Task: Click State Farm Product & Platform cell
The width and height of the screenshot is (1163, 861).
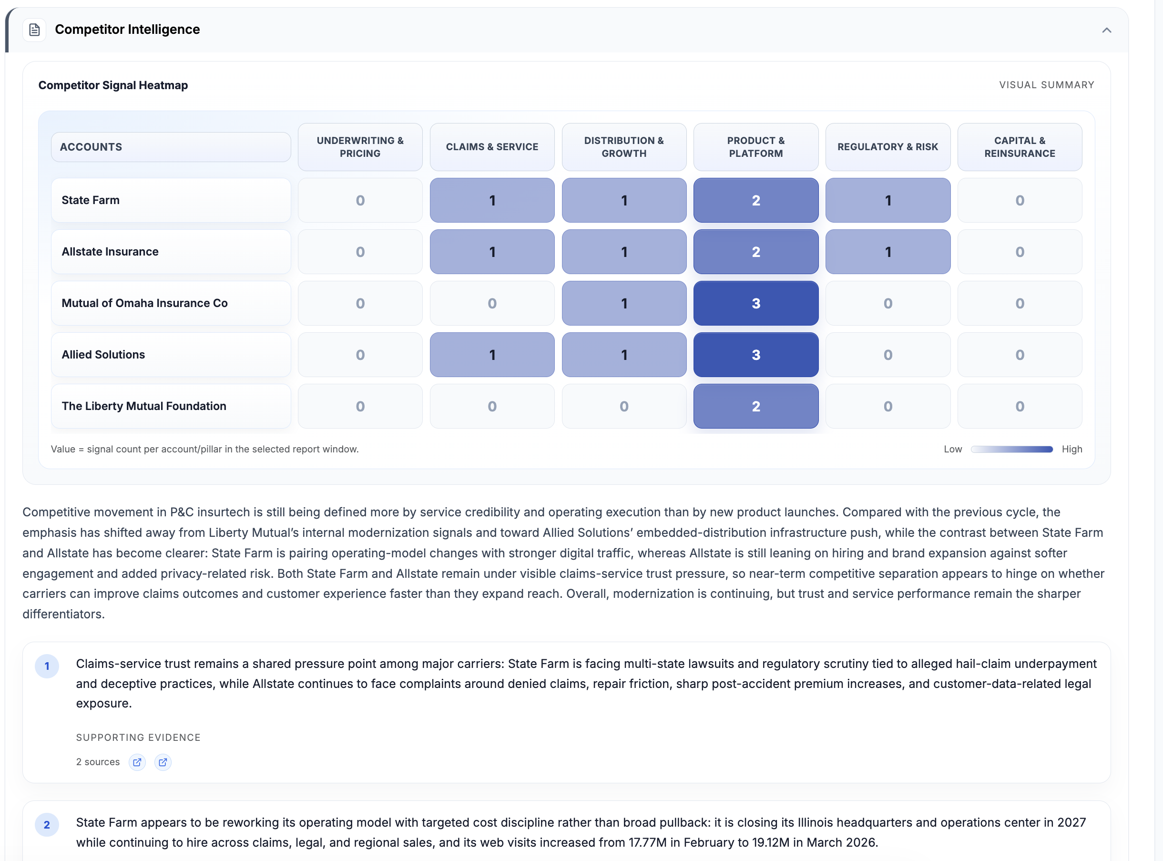Action: [x=755, y=200]
